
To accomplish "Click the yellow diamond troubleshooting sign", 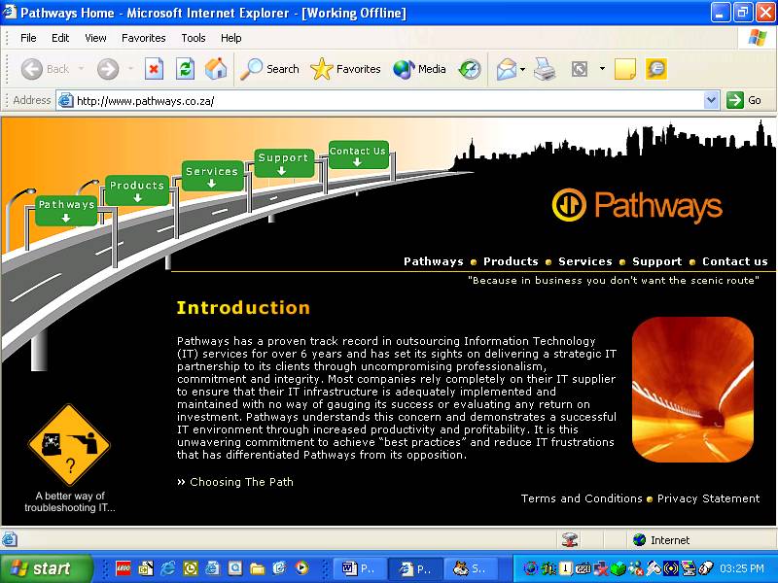I will pos(69,445).
